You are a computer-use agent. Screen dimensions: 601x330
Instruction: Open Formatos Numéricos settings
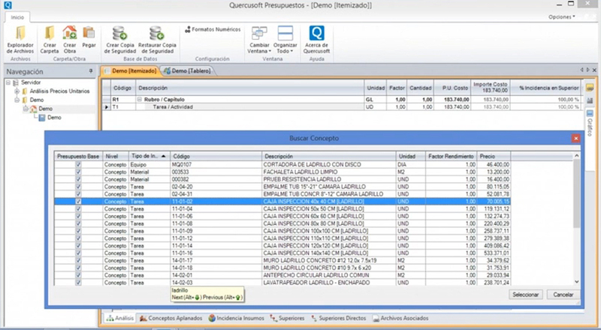tap(213, 29)
